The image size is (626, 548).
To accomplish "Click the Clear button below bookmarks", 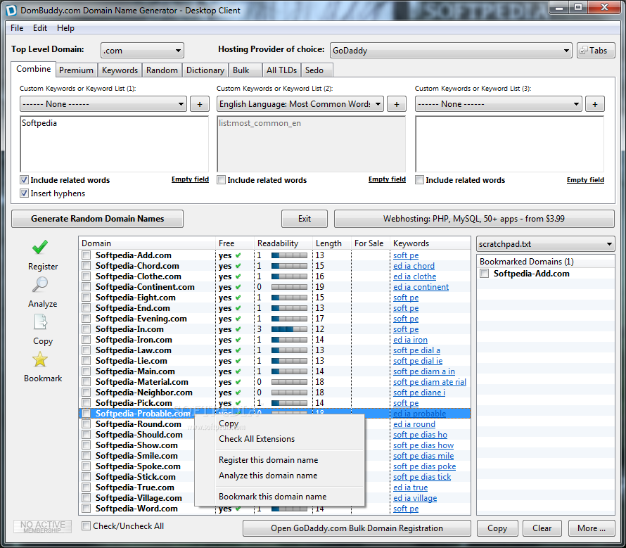I will click(542, 528).
